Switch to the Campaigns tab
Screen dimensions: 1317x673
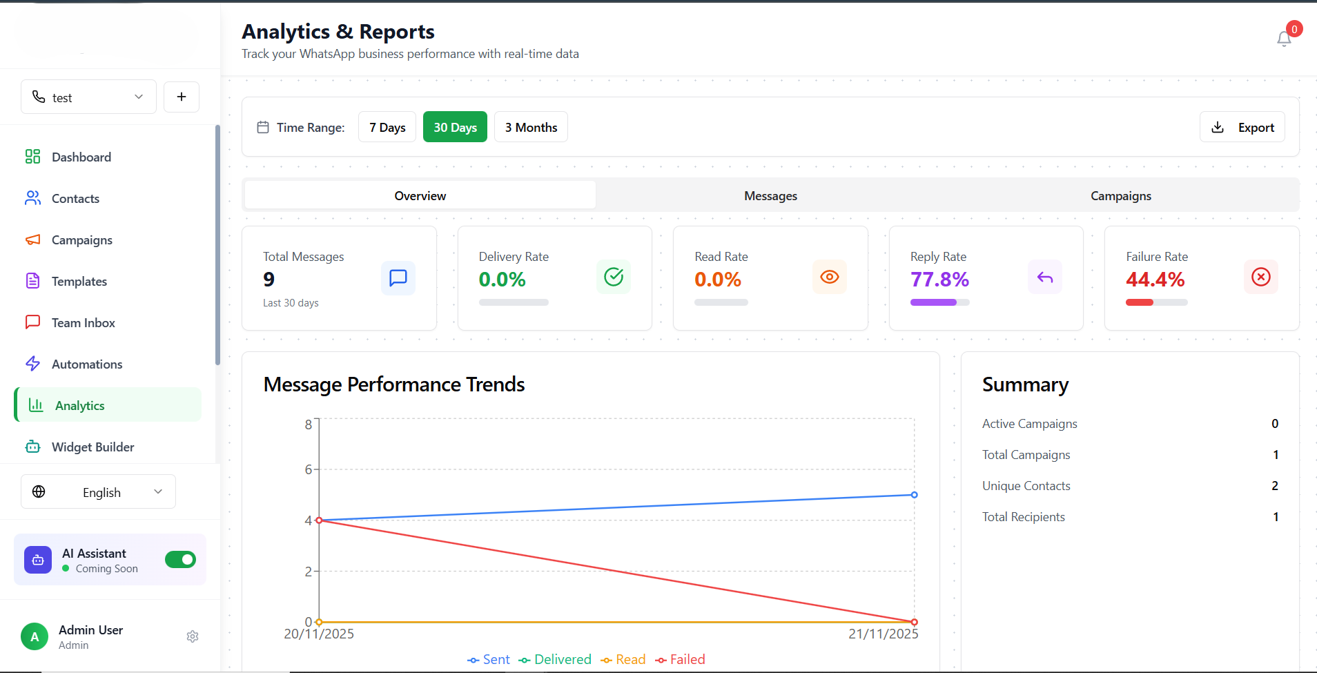tap(1121, 195)
